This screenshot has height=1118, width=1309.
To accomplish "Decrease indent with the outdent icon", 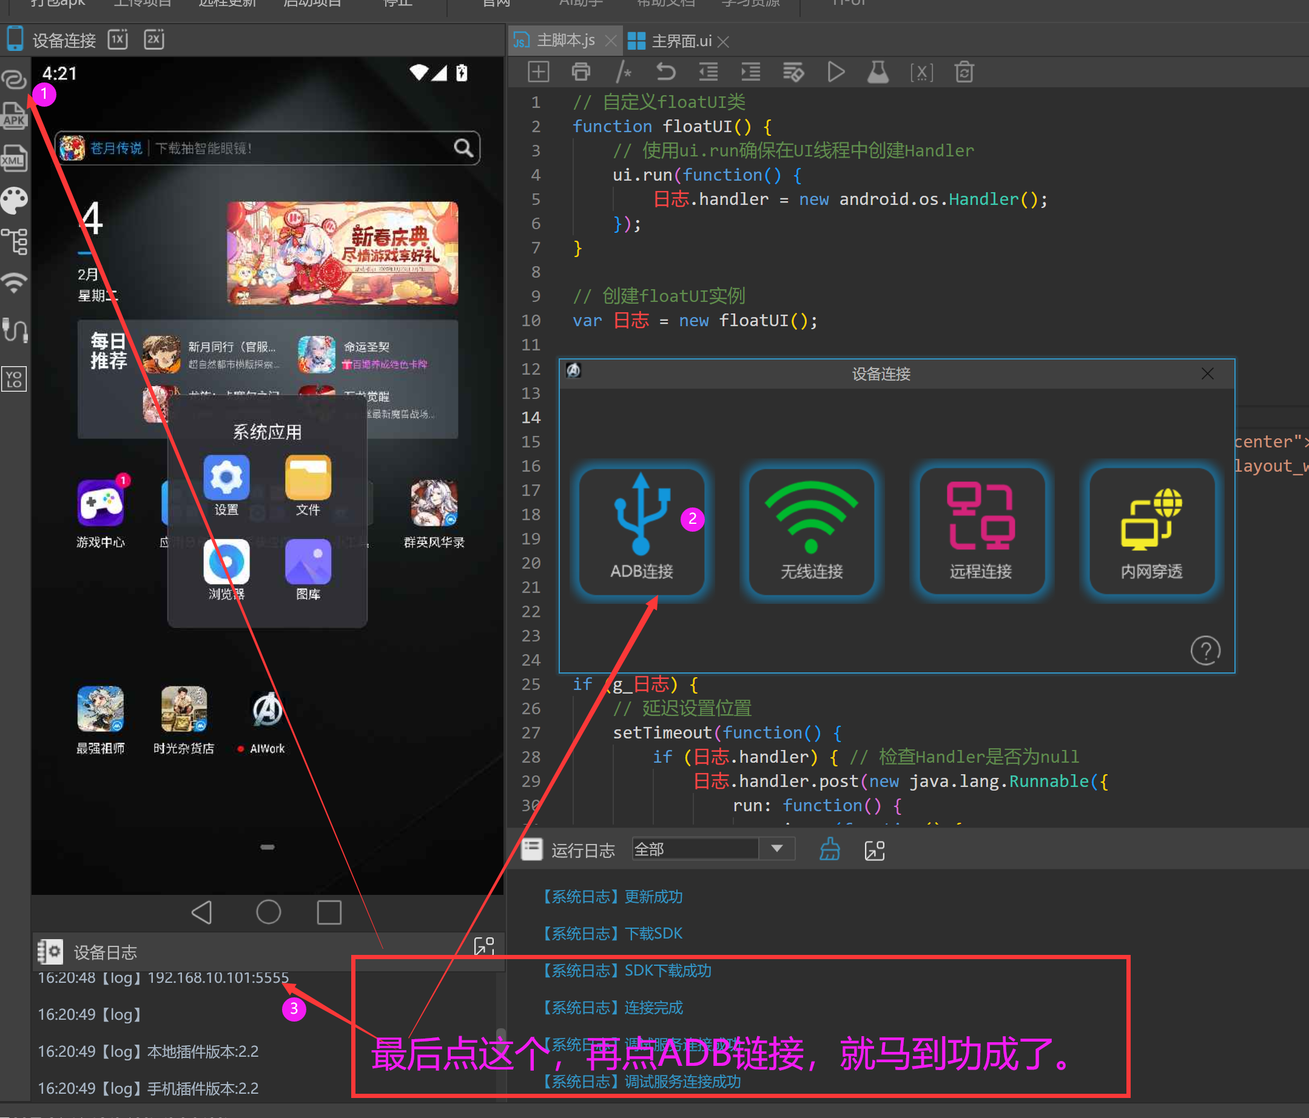I will coord(707,72).
